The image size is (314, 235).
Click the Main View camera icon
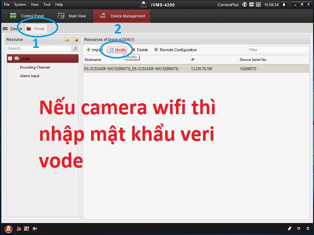click(61, 16)
